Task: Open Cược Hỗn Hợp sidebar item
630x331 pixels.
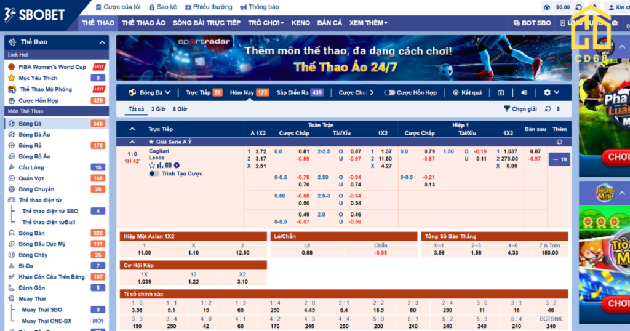Action: point(39,100)
